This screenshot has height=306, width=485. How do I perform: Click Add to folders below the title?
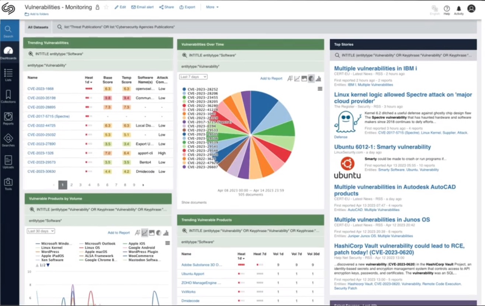(x=37, y=14)
